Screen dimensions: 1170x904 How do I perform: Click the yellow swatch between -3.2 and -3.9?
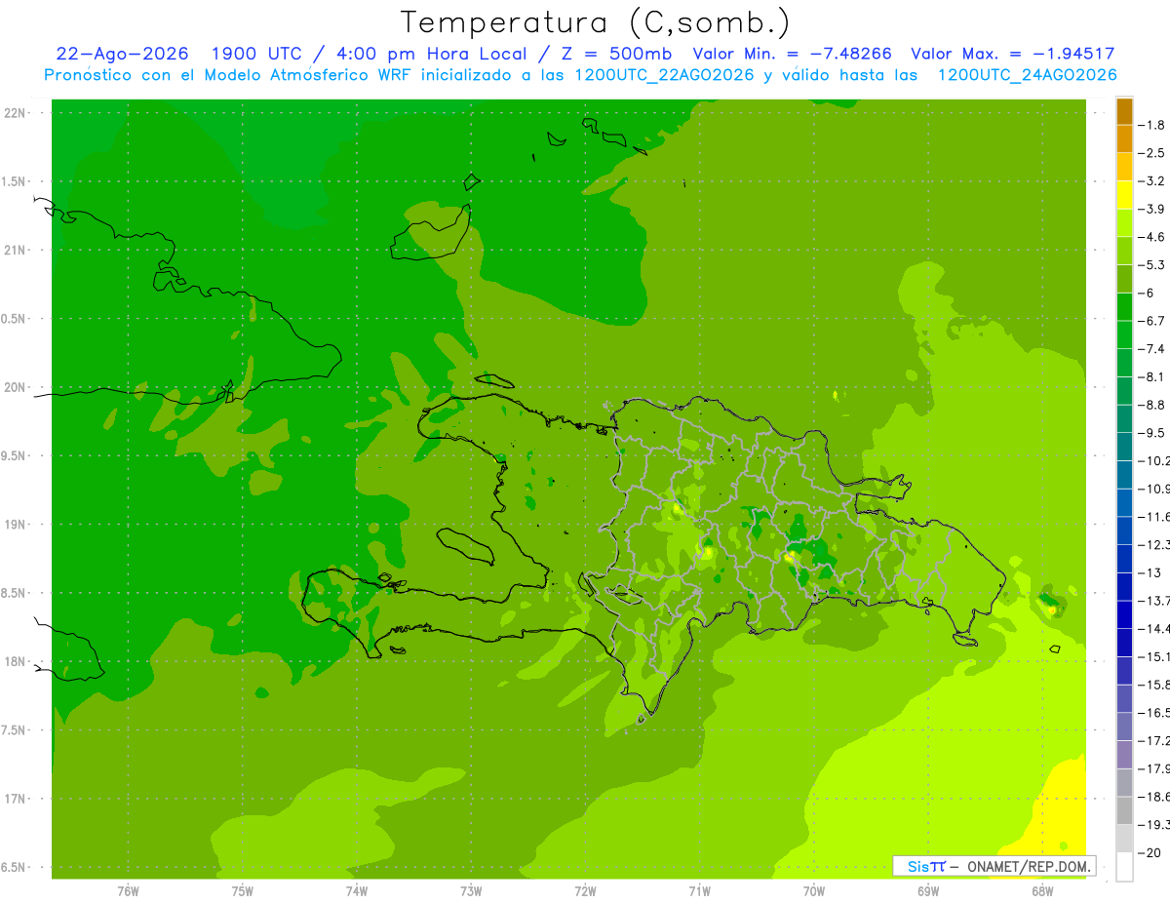[1124, 195]
